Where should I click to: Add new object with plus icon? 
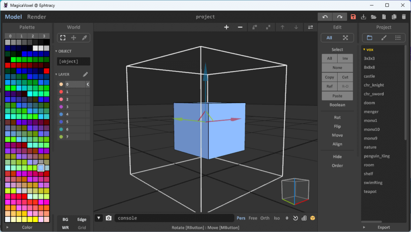click(226, 27)
